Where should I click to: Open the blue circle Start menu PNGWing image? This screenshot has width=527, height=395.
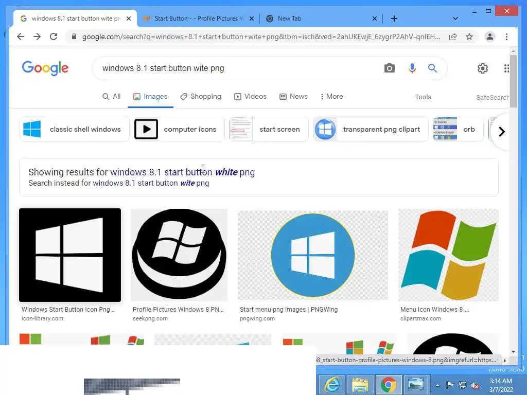point(312,255)
